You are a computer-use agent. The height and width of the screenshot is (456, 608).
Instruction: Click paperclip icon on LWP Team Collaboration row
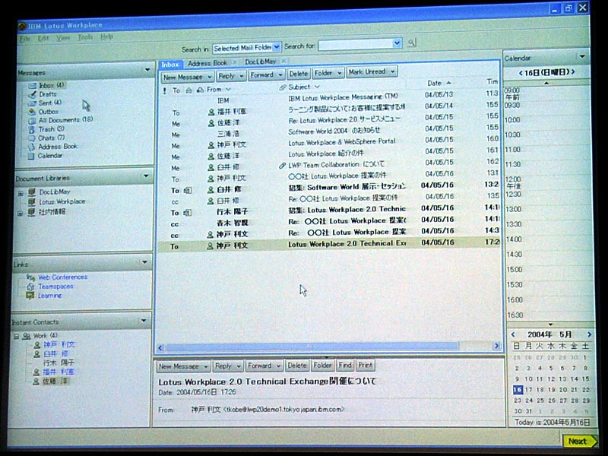click(x=282, y=166)
